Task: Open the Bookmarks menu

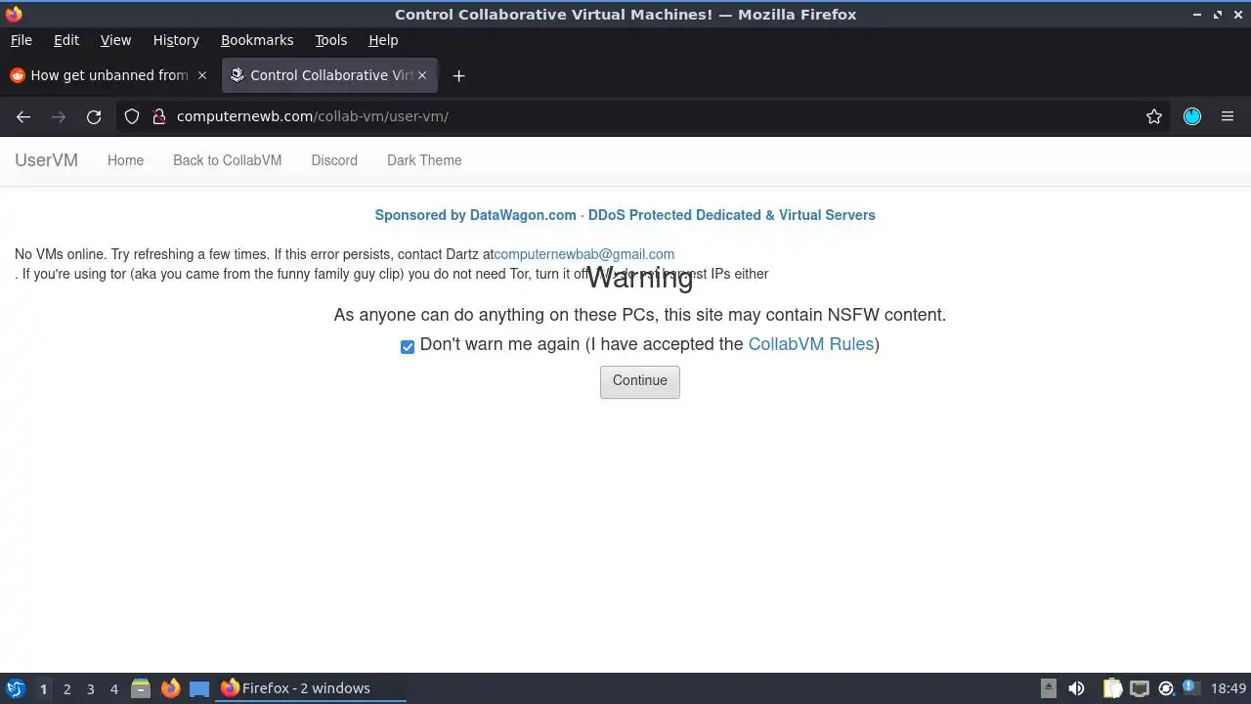Action: coord(257,40)
